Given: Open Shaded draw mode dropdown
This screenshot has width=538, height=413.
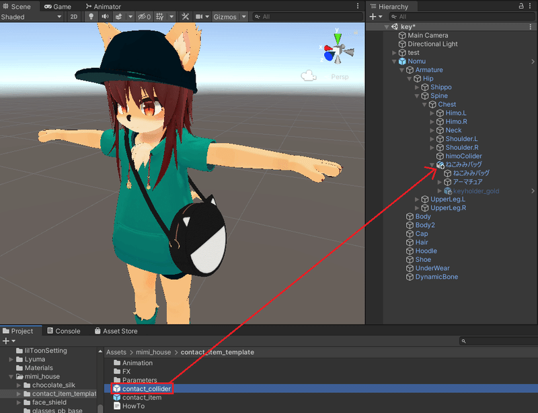Looking at the screenshot, I should coord(31,16).
